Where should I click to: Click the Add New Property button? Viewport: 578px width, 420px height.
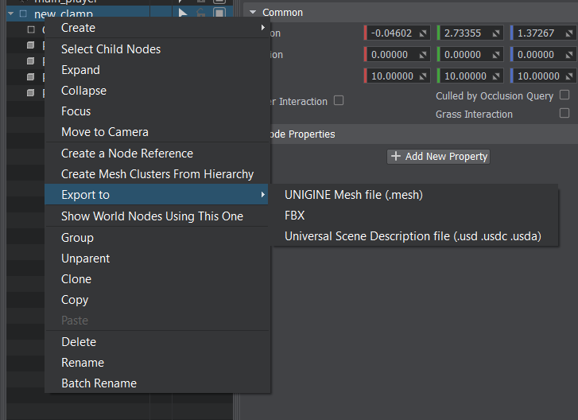439,157
